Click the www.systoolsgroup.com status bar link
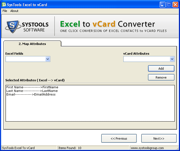This screenshot has height=151, width=180. 147,148
